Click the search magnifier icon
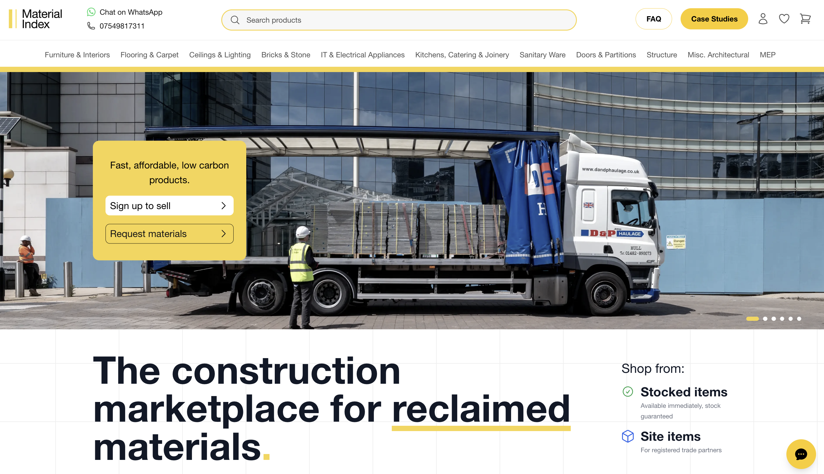The width and height of the screenshot is (824, 474). coord(235,20)
